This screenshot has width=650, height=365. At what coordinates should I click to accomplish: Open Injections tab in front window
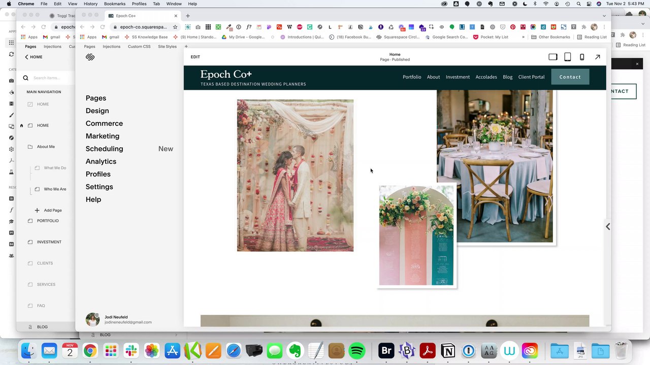[x=111, y=47]
